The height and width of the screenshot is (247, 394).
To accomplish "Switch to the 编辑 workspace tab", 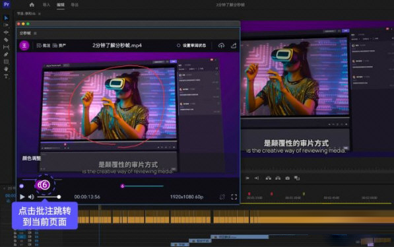I will 61,5.
